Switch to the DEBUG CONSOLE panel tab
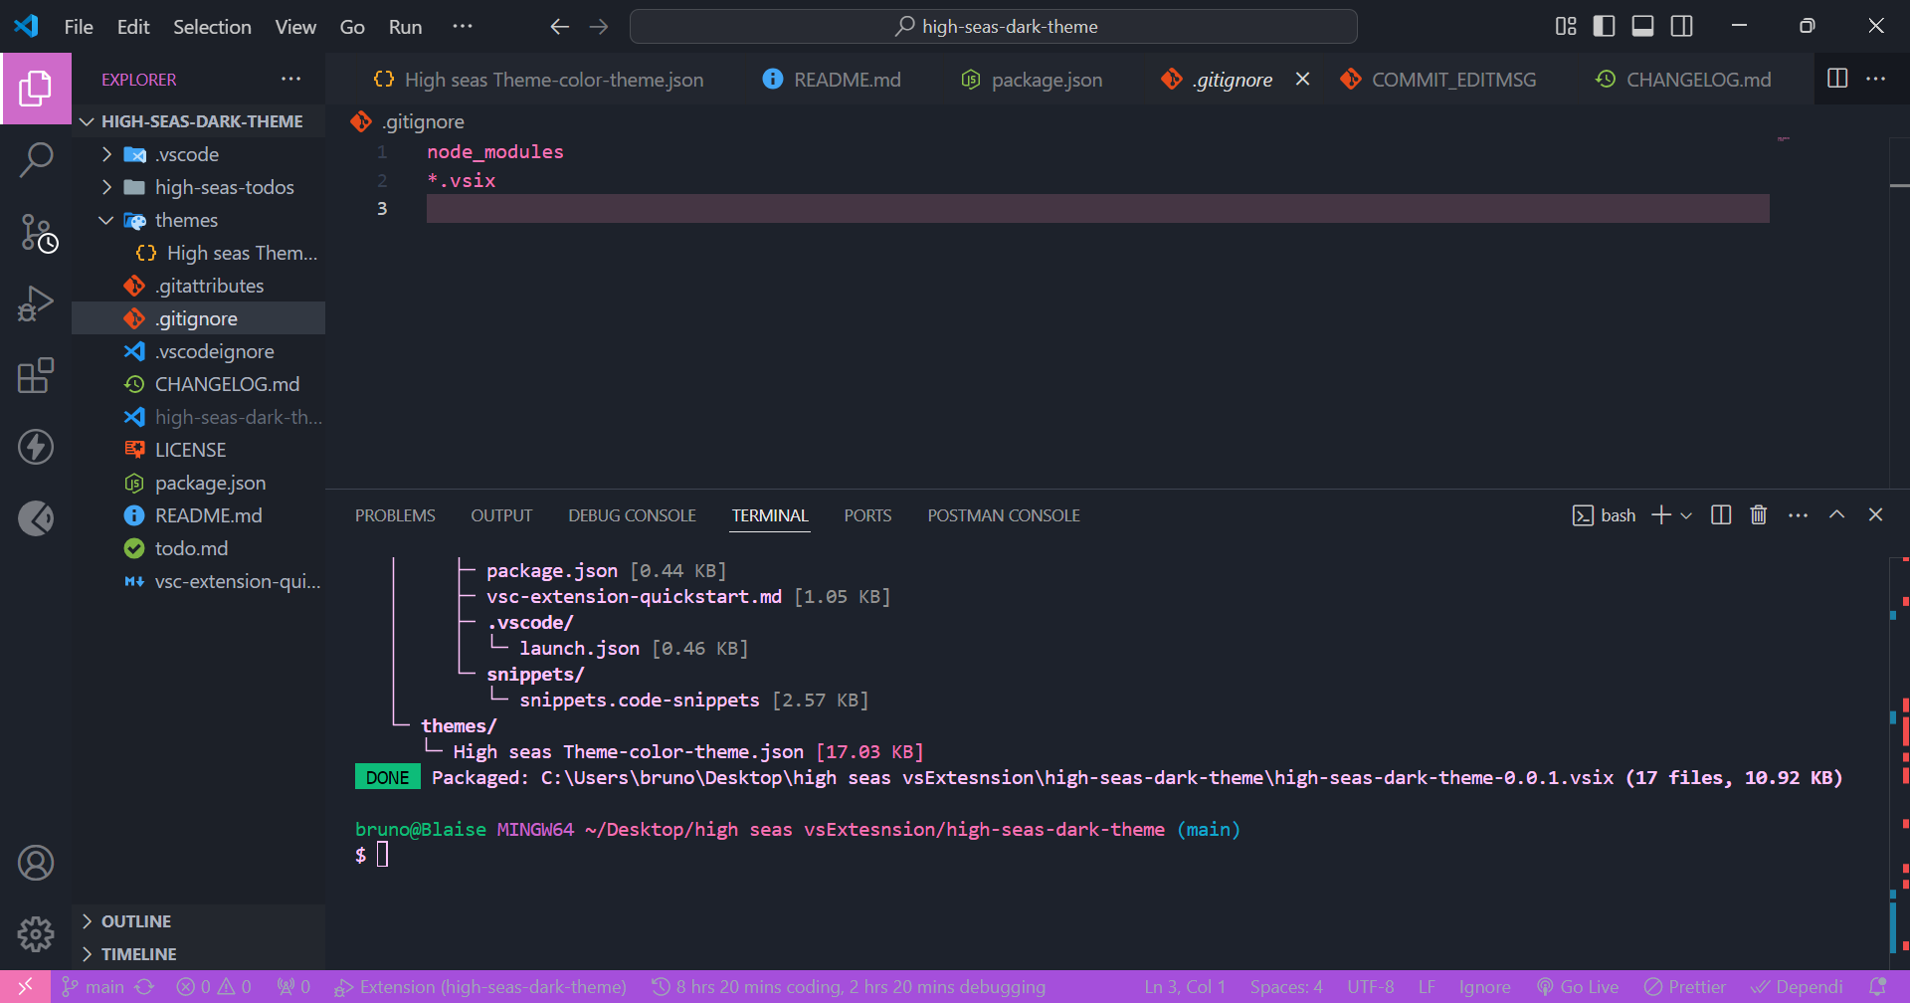The height and width of the screenshot is (1003, 1910). click(x=632, y=515)
